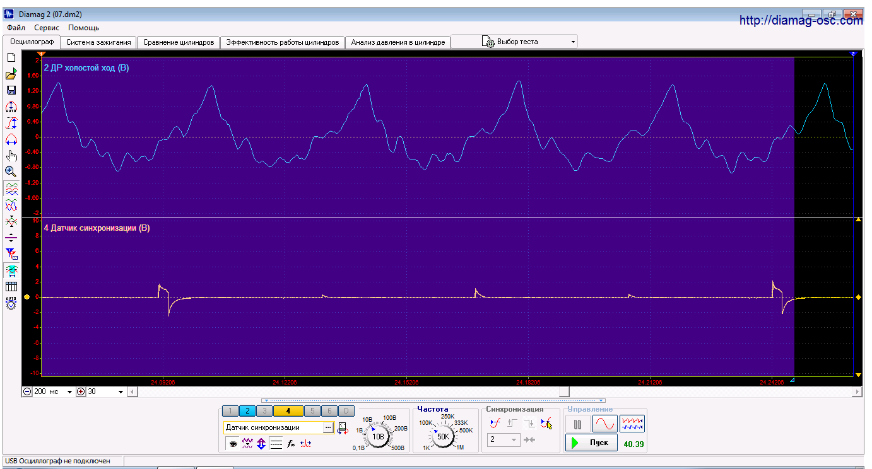The width and height of the screenshot is (872, 469).
Task: Switch to the Система зажигания tab
Action: tap(99, 42)
